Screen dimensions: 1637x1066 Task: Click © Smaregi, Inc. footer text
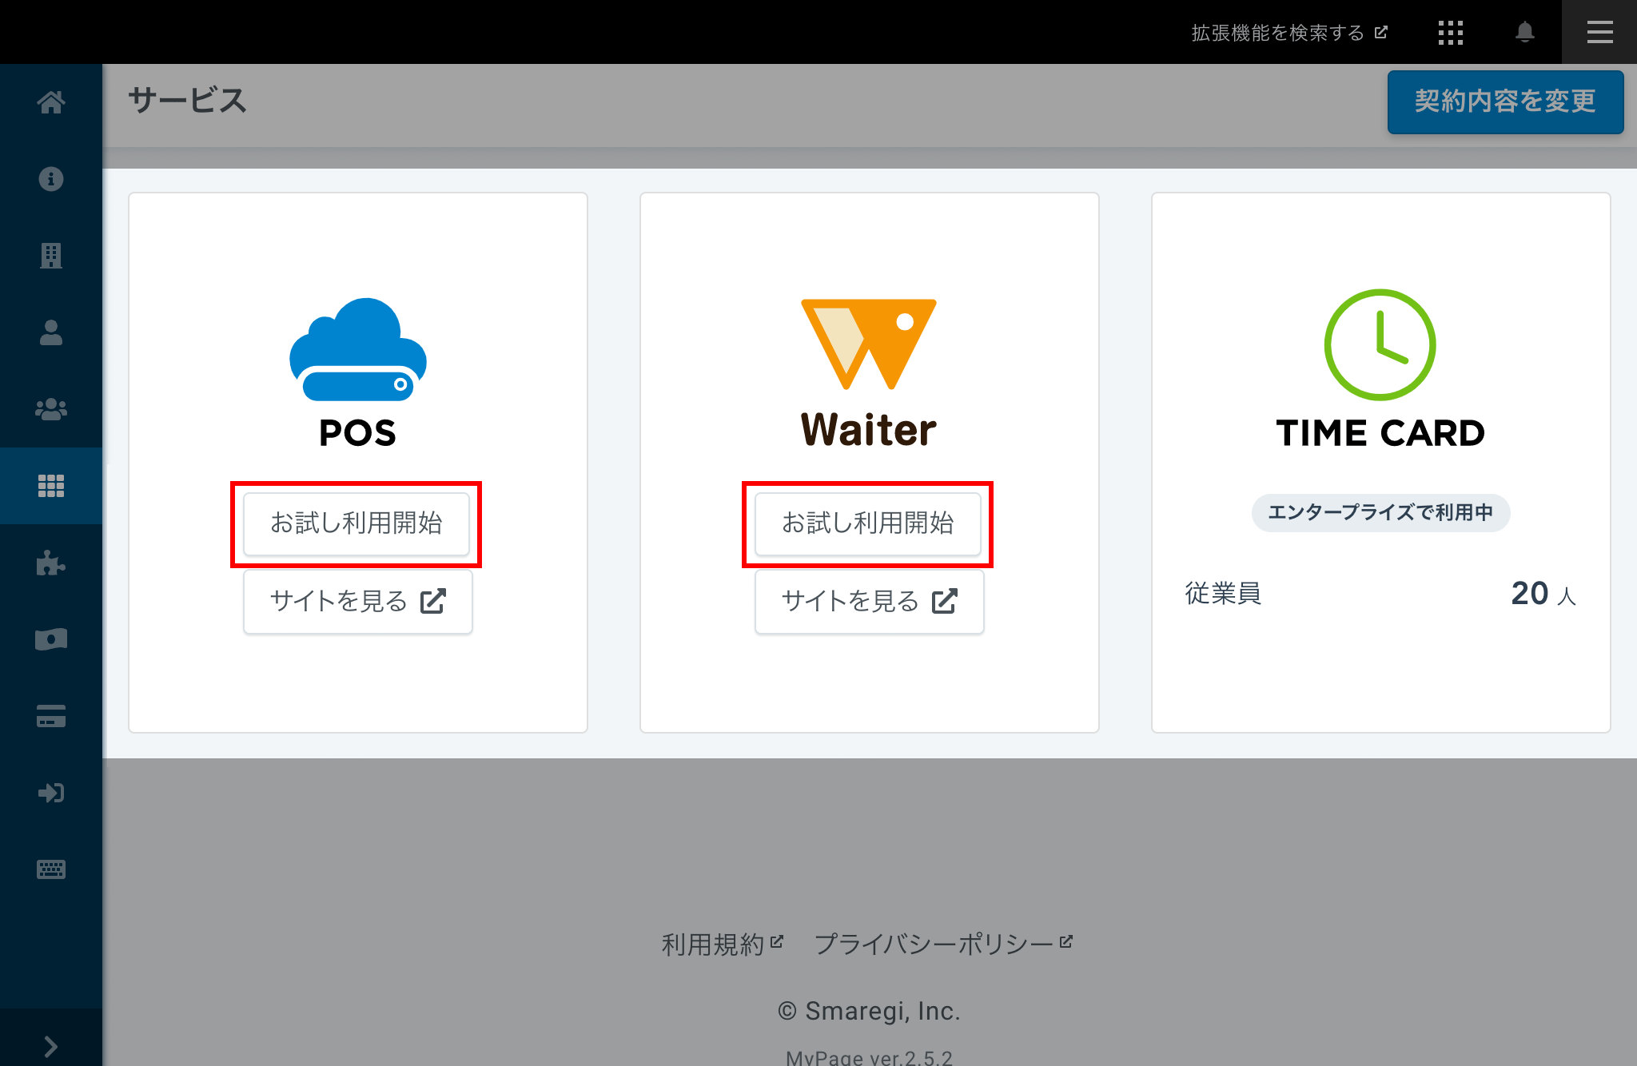(869, 1011)
